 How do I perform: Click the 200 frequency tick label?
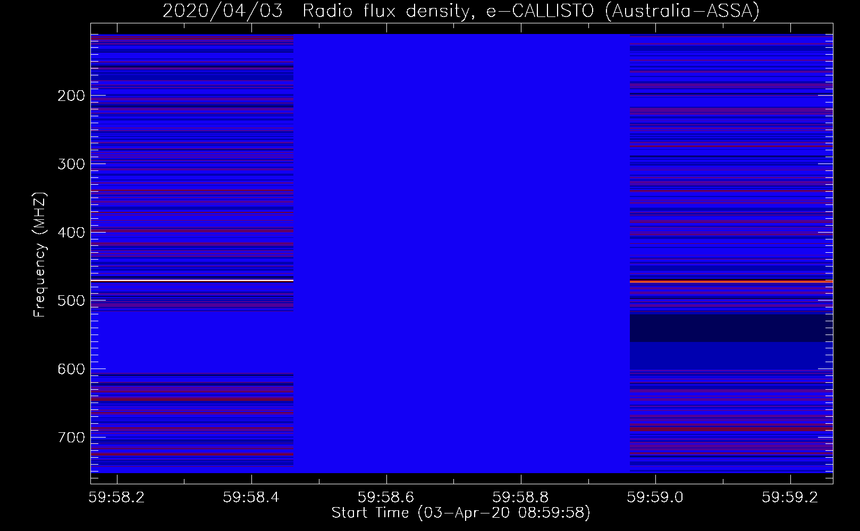(x=71, y=96)
